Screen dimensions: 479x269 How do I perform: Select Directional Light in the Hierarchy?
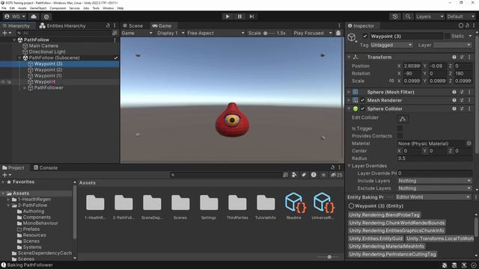click(47, 52)
